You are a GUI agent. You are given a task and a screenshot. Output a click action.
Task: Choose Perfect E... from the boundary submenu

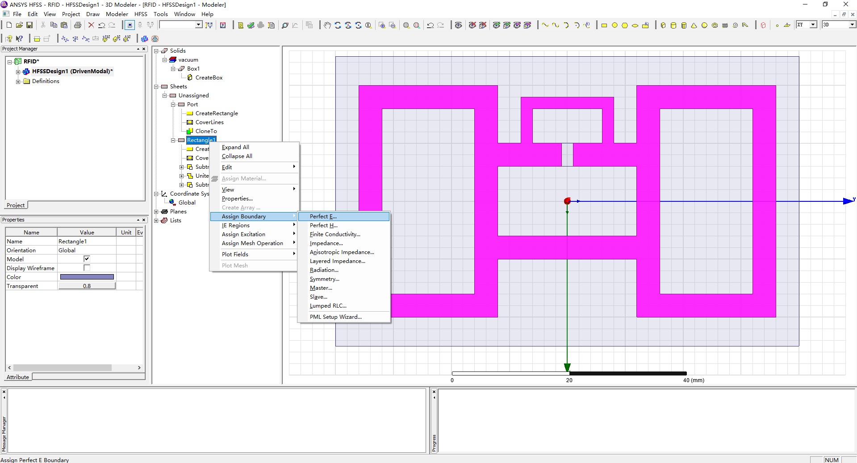coord(323,217)
